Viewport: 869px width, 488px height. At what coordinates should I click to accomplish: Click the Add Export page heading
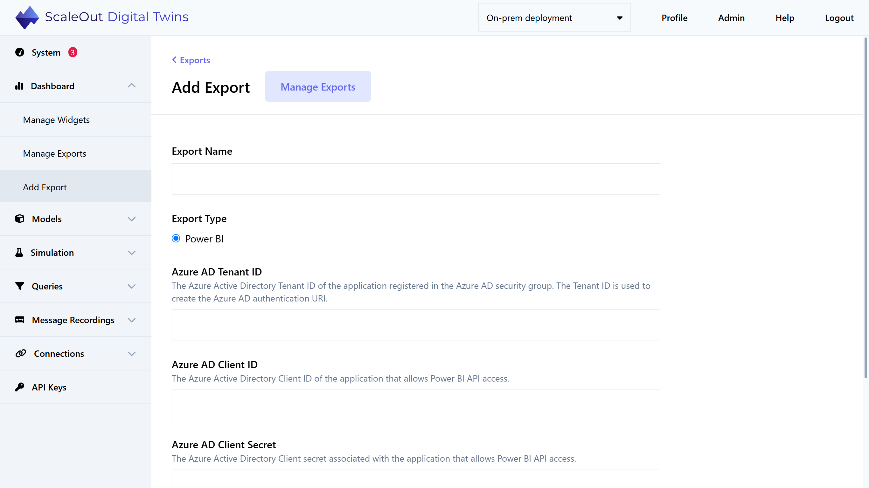point(211,87)
